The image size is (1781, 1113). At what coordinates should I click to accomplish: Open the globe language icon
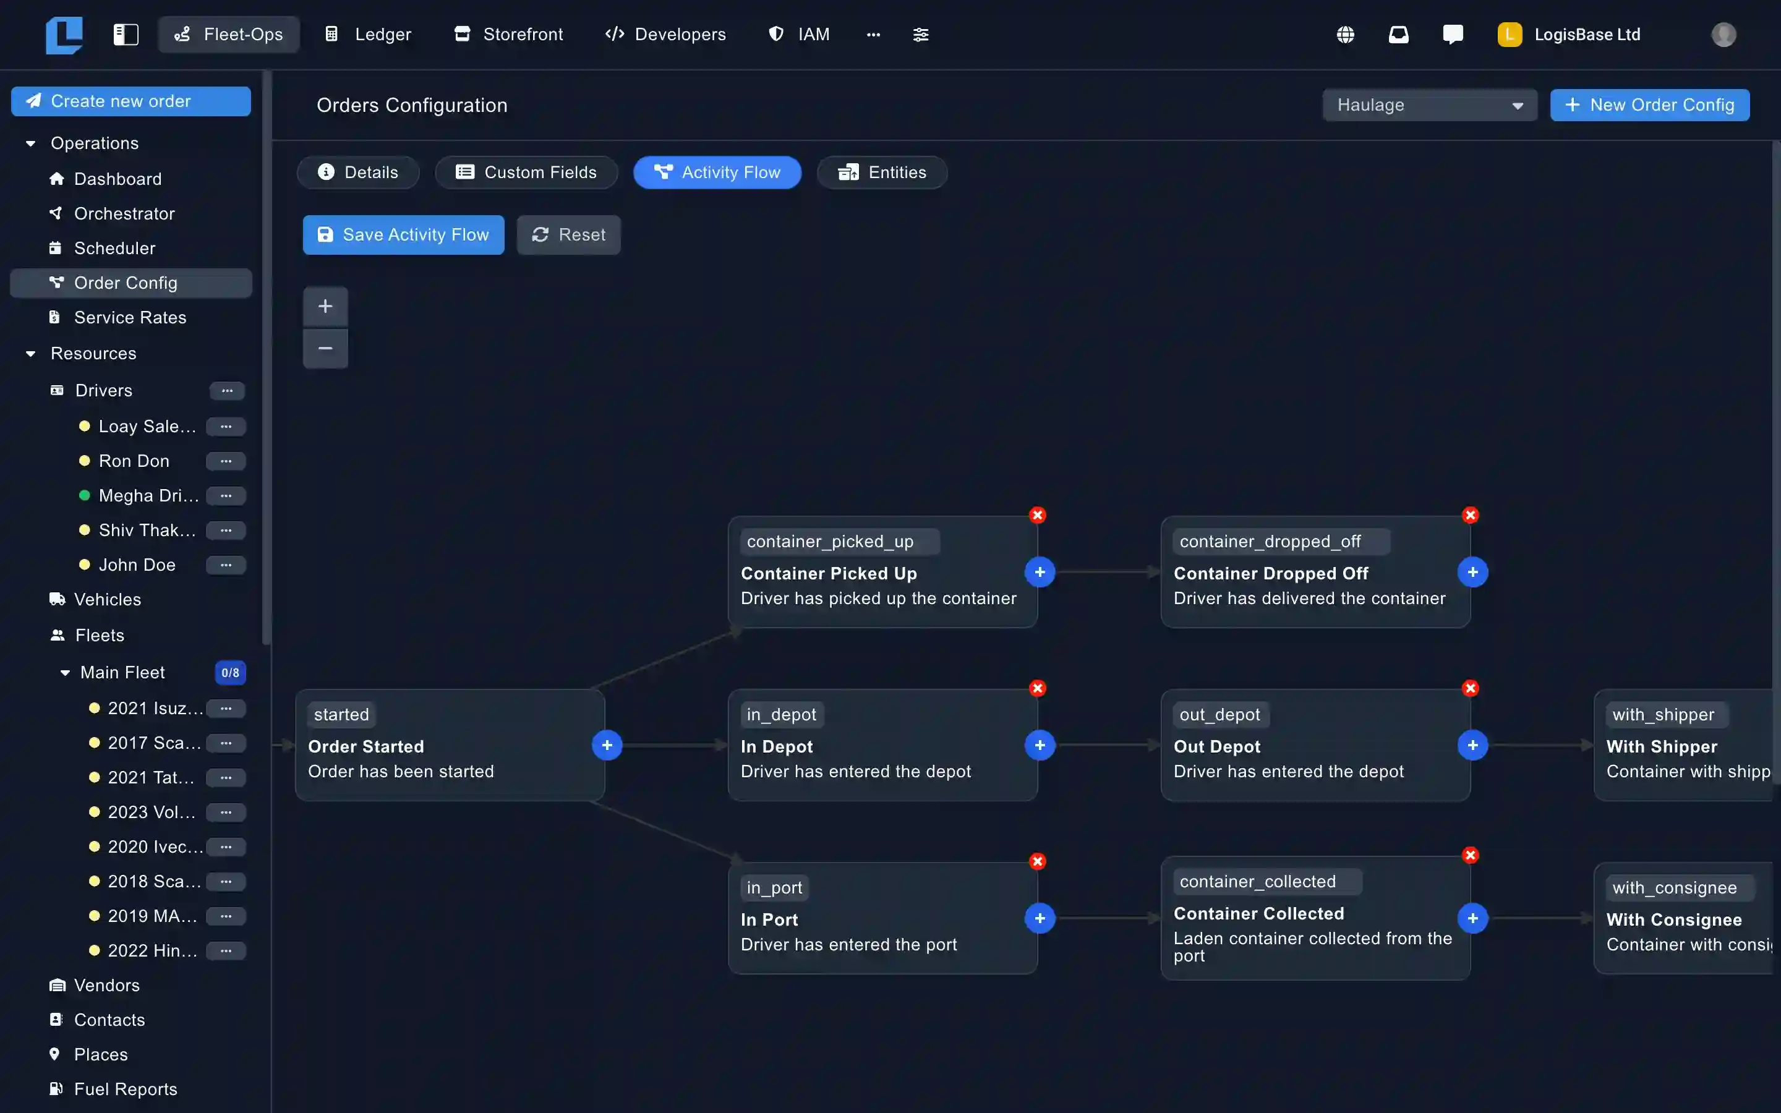[x=1345, y=35]
